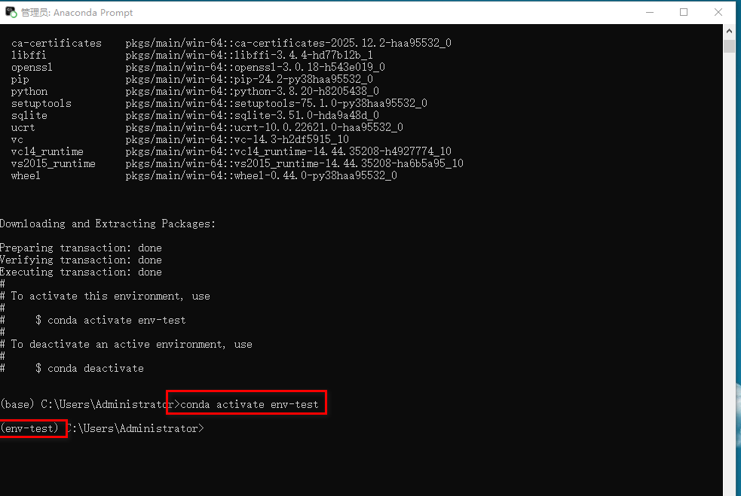Click the ca-certificates-2025.12.2 package path
This screenshot has height=496, width=741.
pos(288,44)
